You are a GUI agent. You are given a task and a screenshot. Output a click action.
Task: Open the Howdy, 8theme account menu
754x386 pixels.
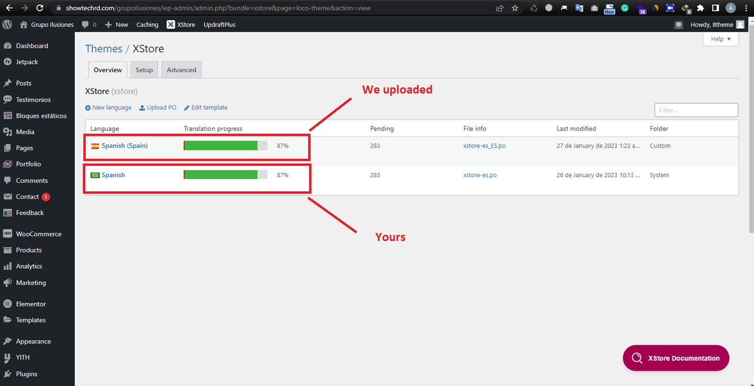tap(717, 25)
